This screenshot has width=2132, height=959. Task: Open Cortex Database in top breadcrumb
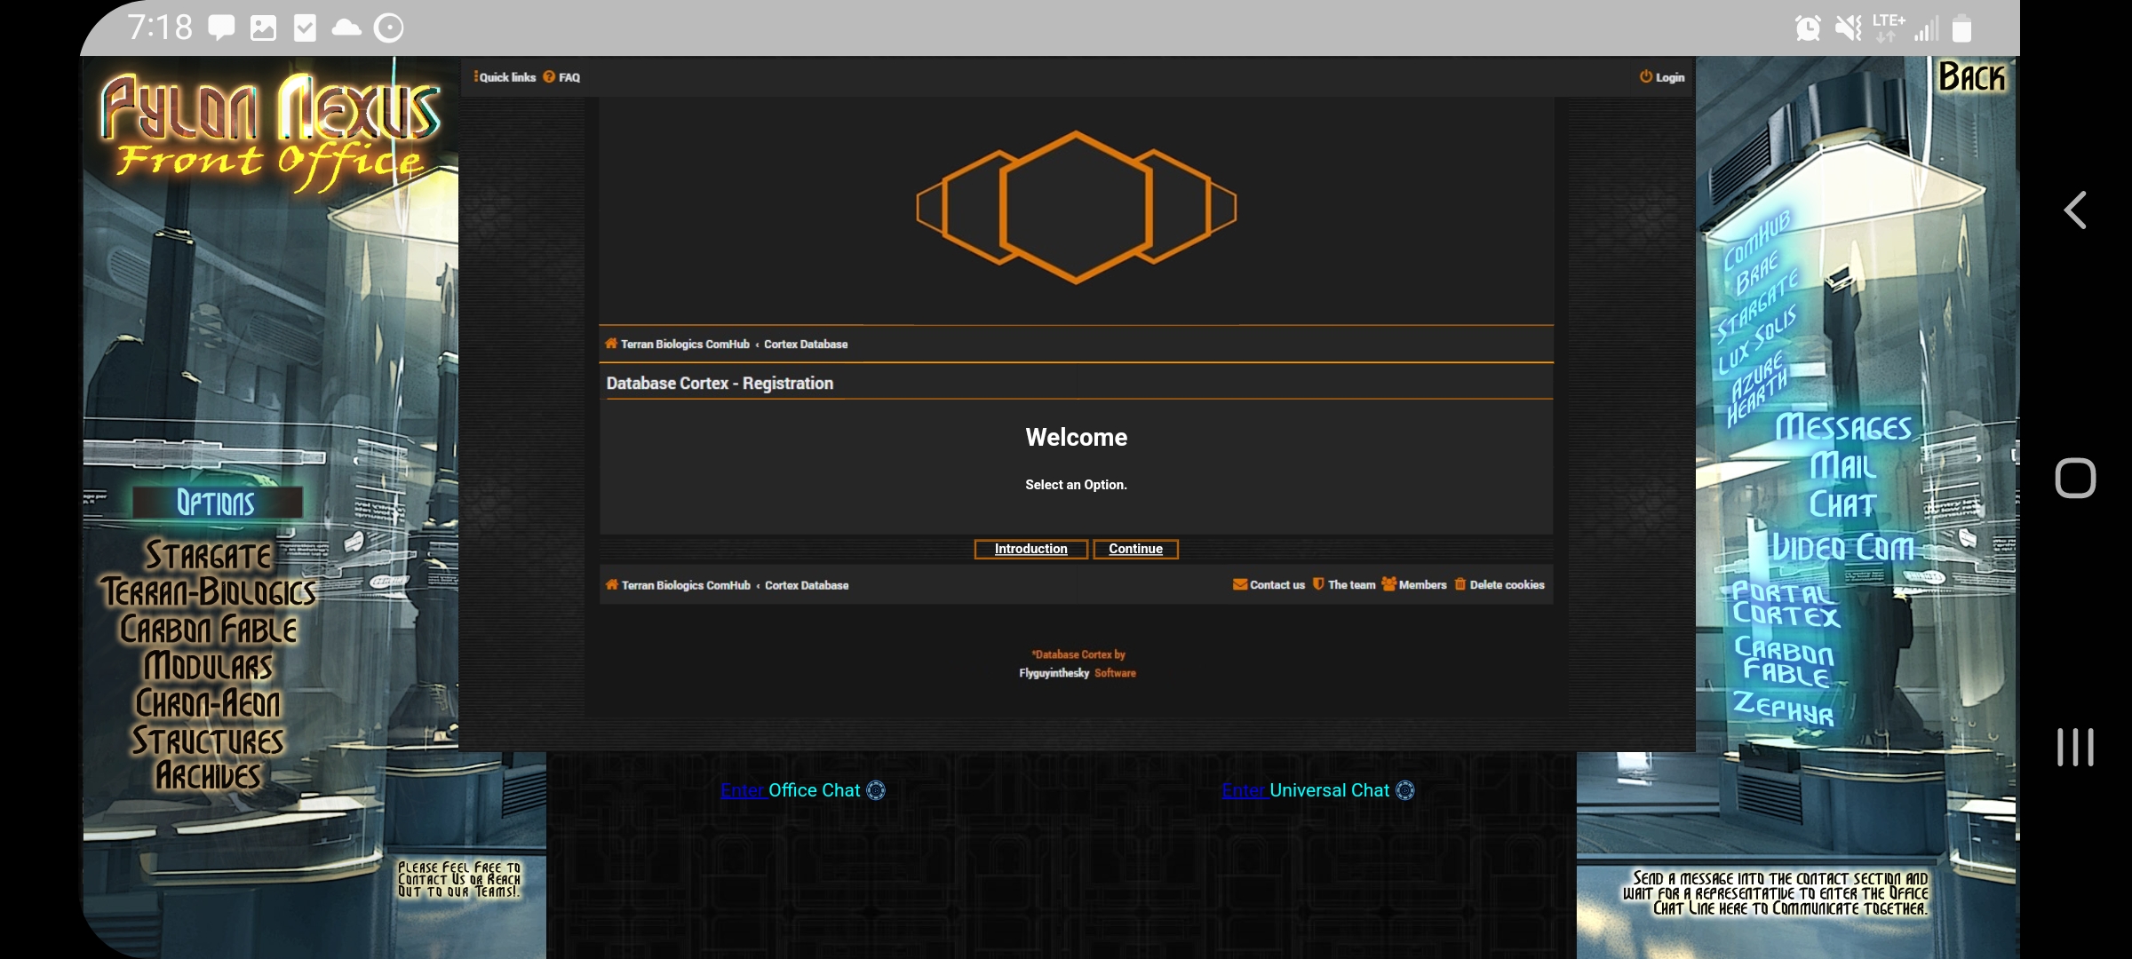[806, 345]
